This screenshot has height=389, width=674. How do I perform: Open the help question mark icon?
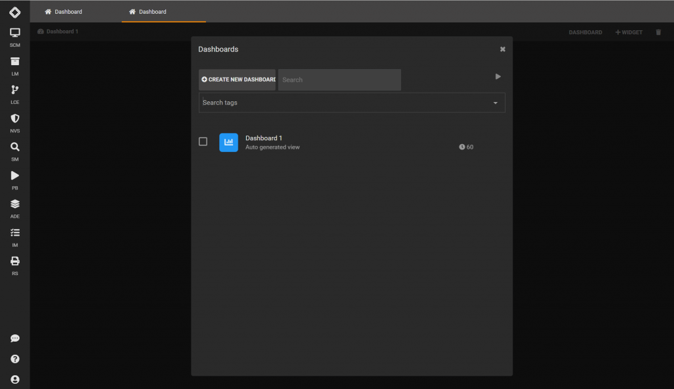pyautogui.click(x=14, y=359)
